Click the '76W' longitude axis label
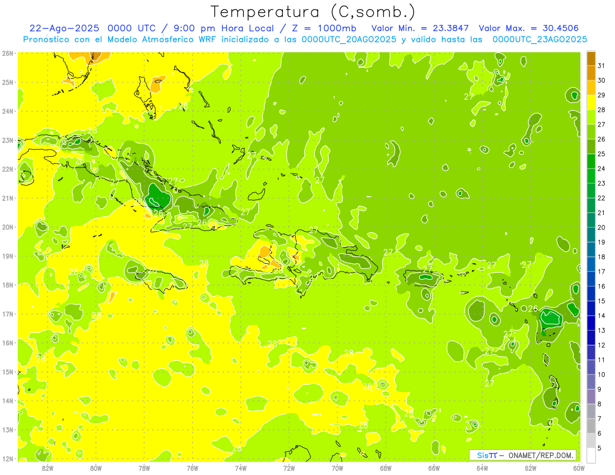 (192, 468)
